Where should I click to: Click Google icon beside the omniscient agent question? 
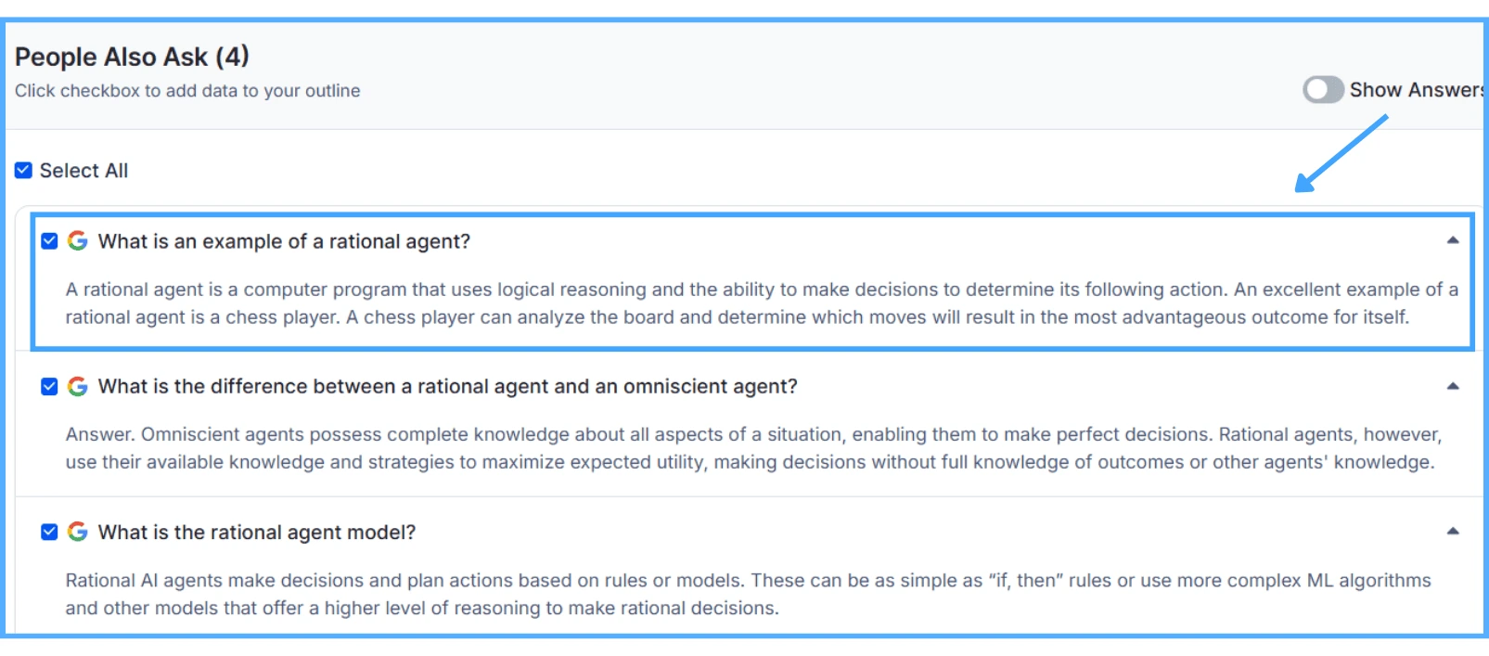(78, 386)
